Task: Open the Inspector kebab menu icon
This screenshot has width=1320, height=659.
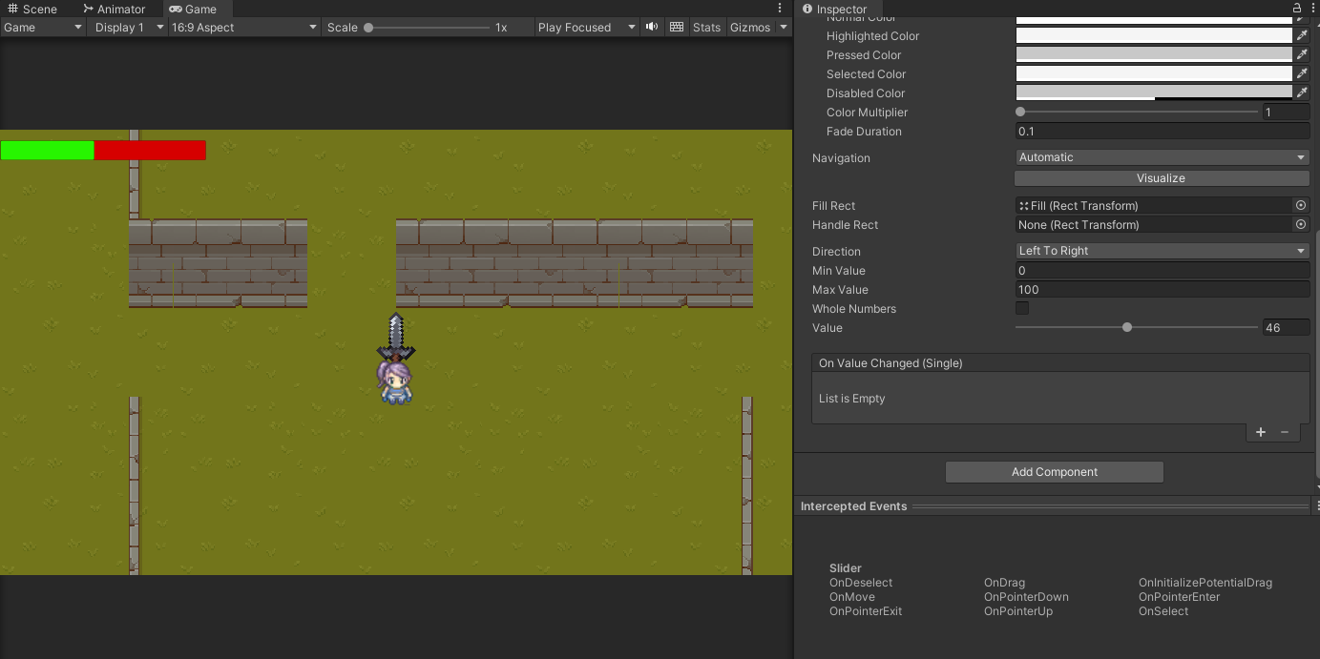Action: (x=1312, y=8)
